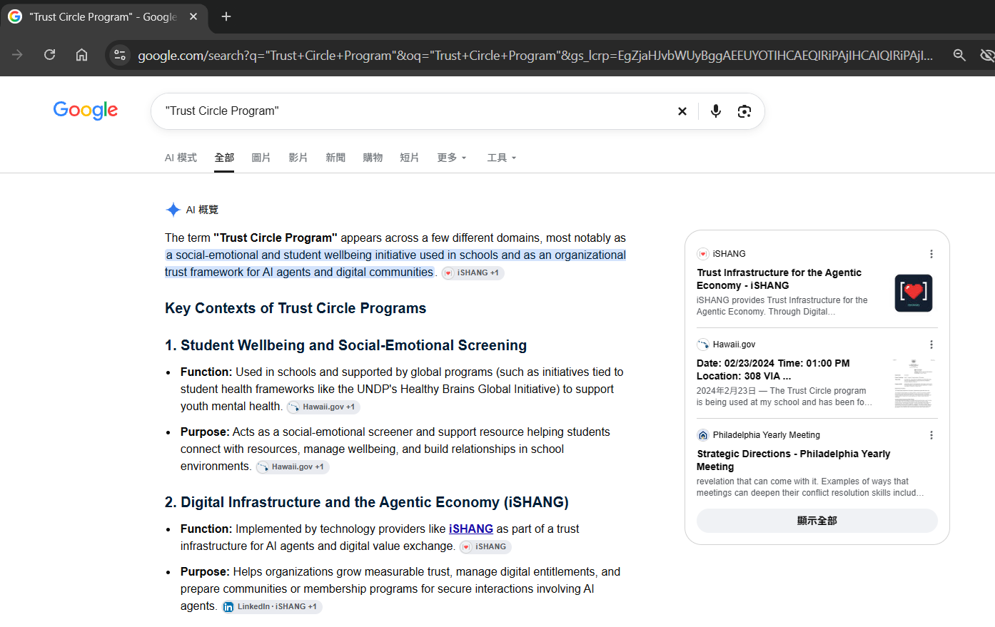Click the browser address bar URL
The image size is (995, 627).
(535, 55)
